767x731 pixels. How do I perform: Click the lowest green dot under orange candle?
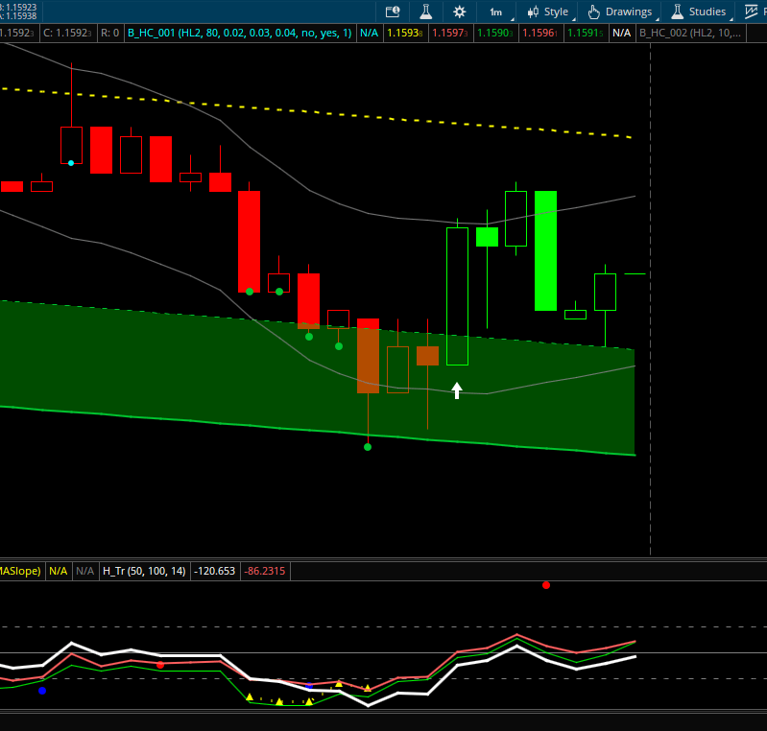368,447
